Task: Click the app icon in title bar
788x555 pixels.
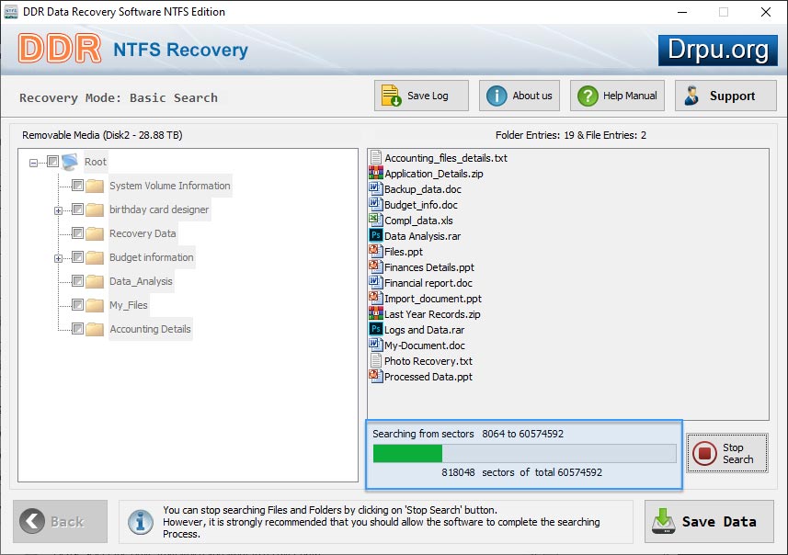Action: (x=10, y=12)
